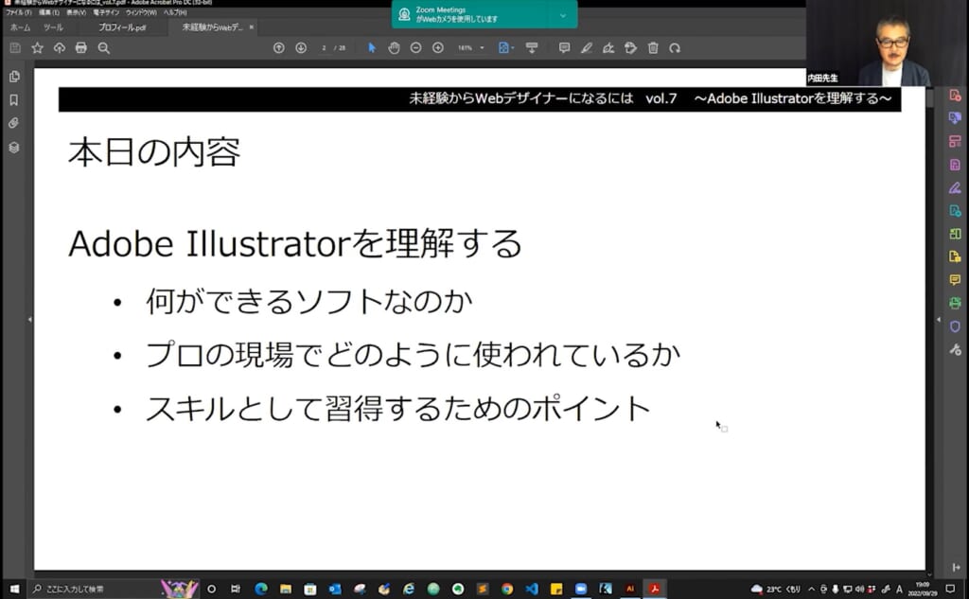This screenshot has width=969, height=599.
Task: Click the Delete trash icon
Action: tap(653, 48)
